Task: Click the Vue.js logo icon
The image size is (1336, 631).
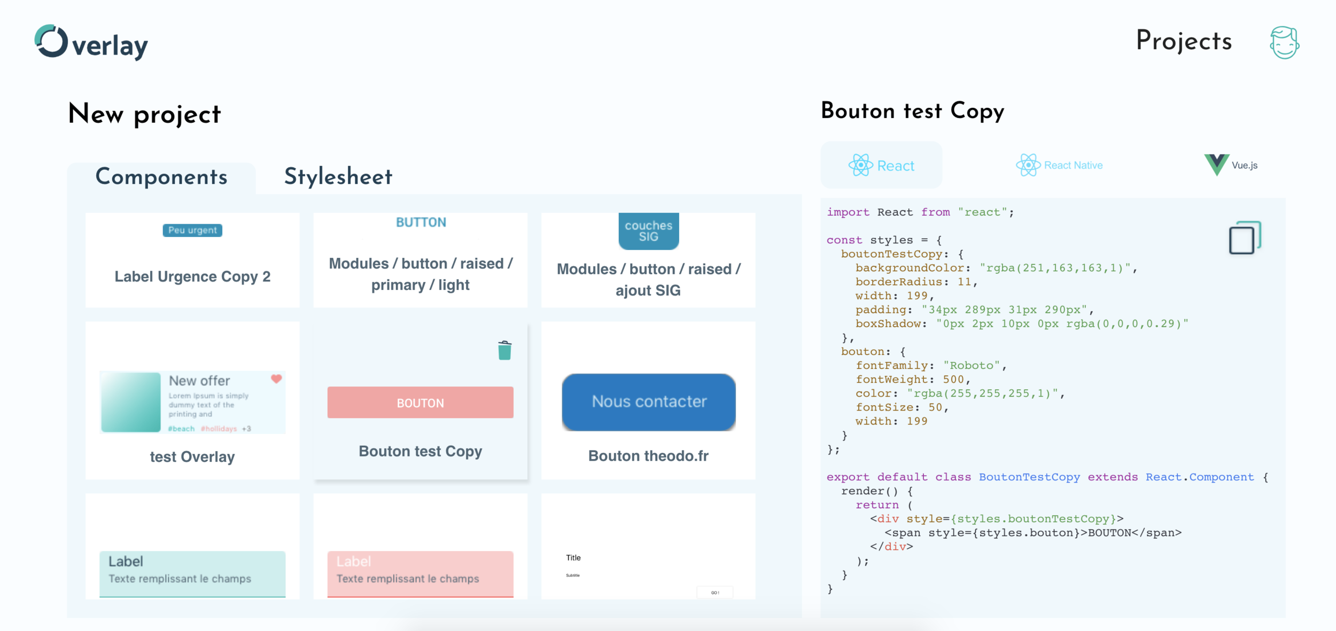Action: 1216,164
